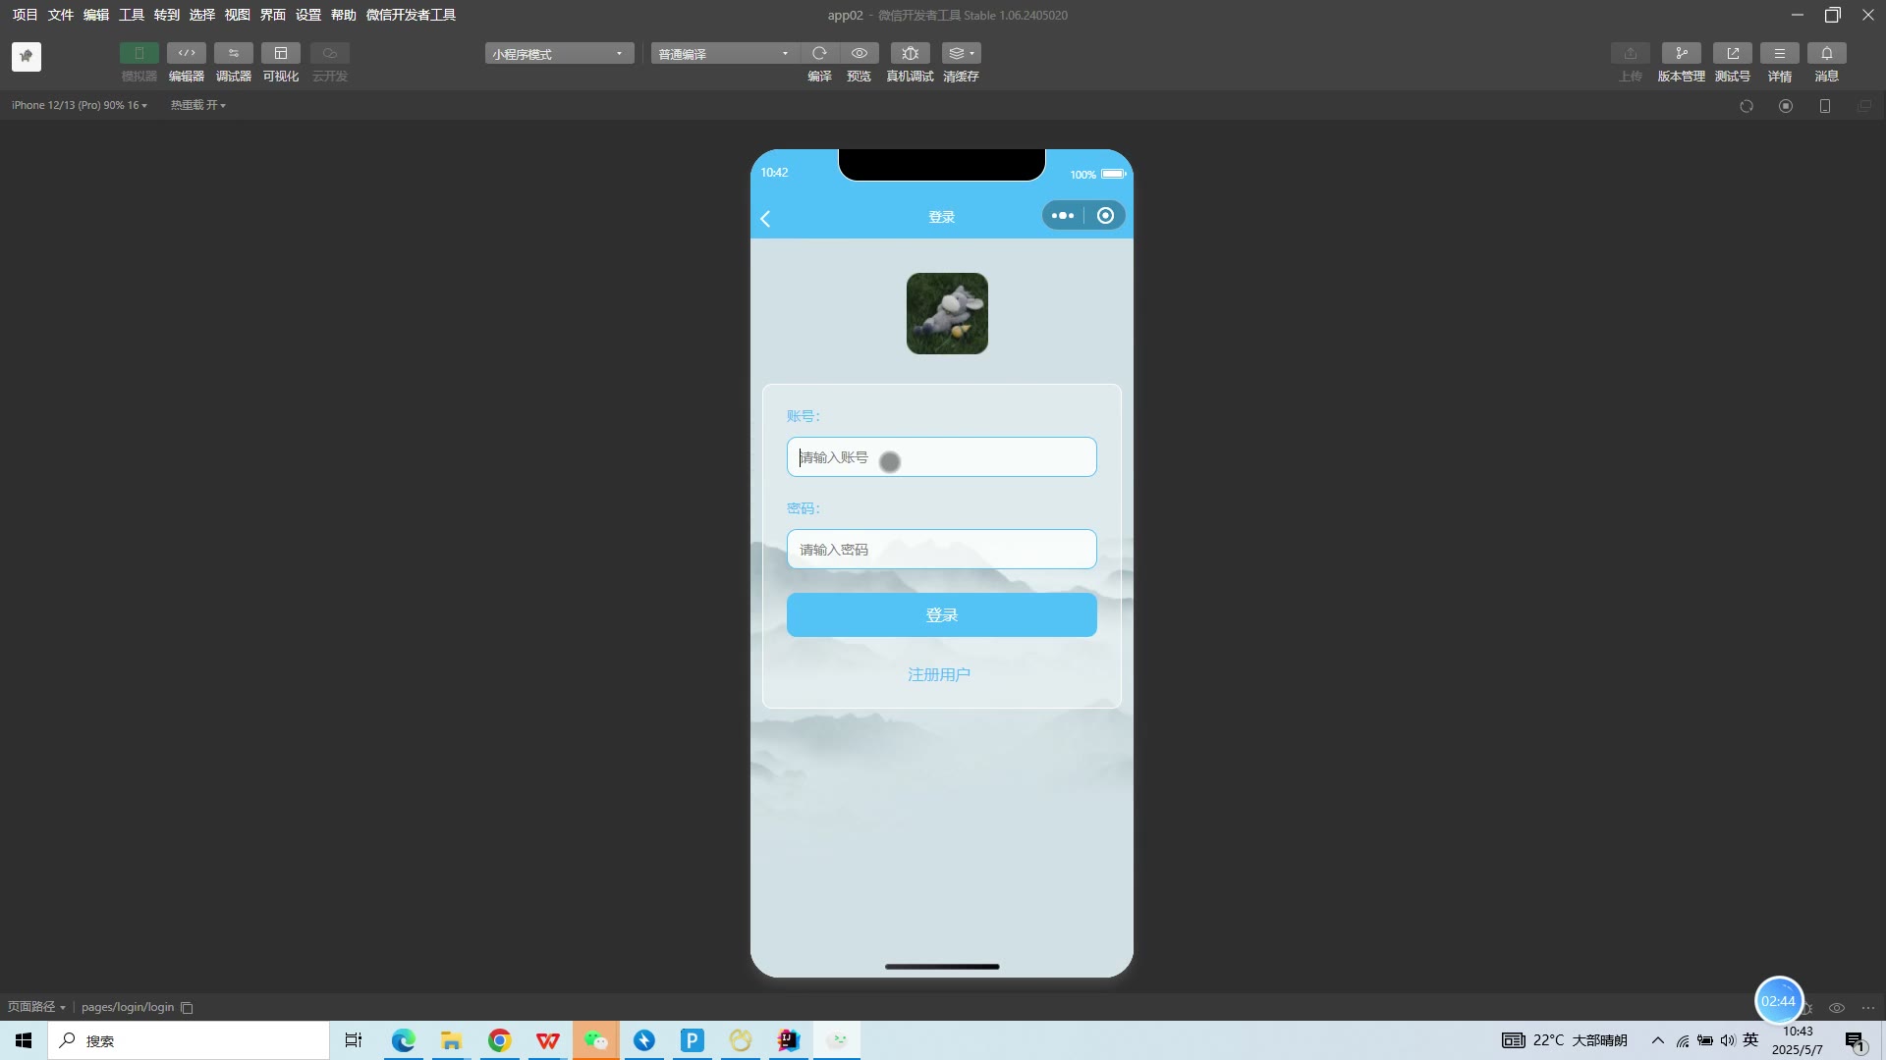Click the Chrome icon in the taskbar
The width and height of the screenshot is (1886, 1060).
(499, 1040)
